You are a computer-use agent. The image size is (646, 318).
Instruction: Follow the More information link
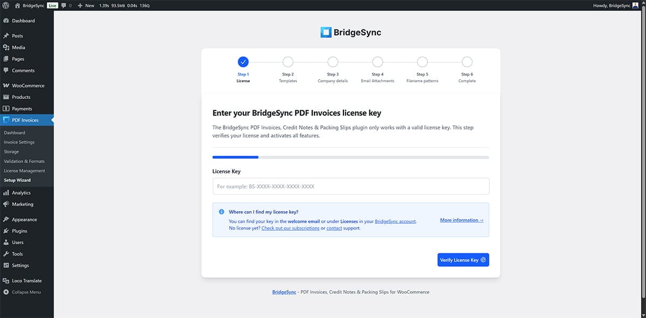461,220
